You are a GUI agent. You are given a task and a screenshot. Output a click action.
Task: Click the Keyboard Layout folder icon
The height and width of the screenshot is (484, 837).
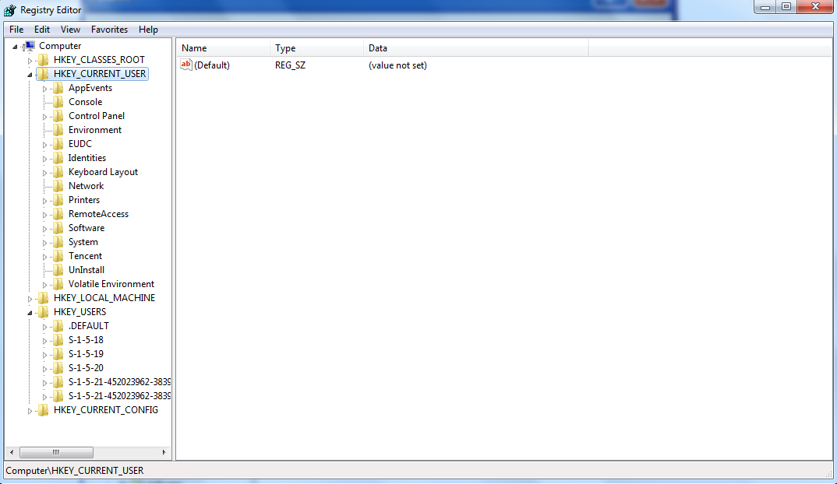[58, 172]
